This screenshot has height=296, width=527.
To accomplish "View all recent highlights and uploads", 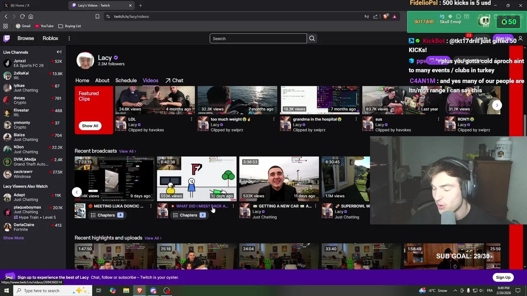I will click(153, 238).
